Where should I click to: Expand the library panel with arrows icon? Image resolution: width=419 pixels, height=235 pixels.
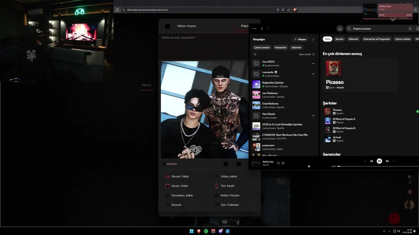313,39
